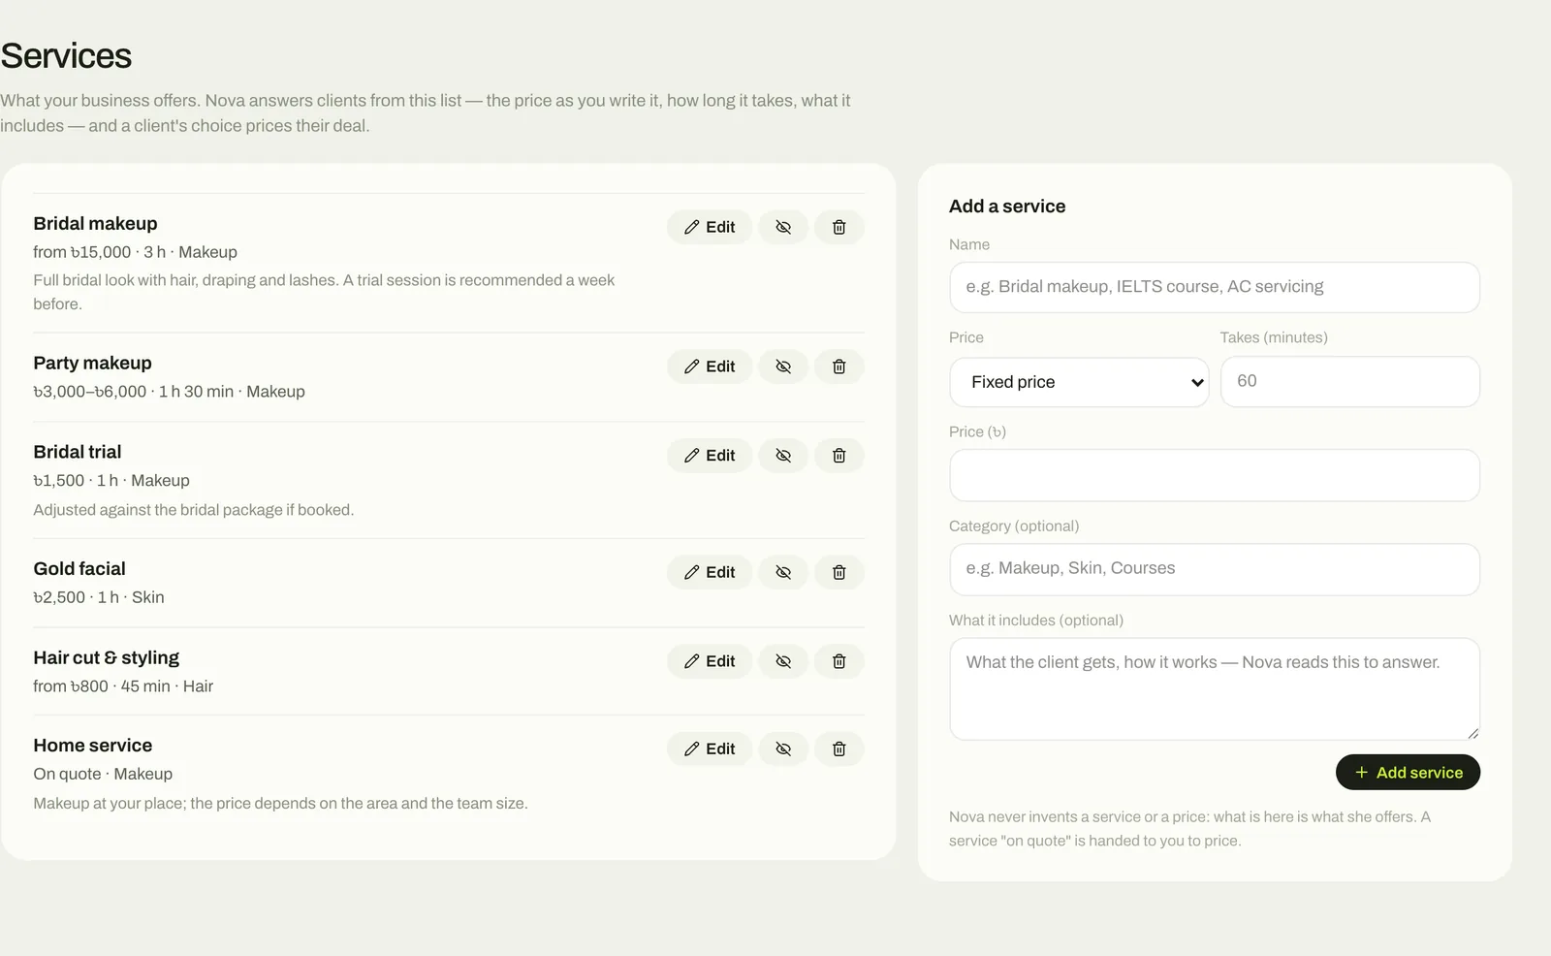Delete the Home service entry
Viewport: 1551px width, 956px height.
tap(839, 749)
